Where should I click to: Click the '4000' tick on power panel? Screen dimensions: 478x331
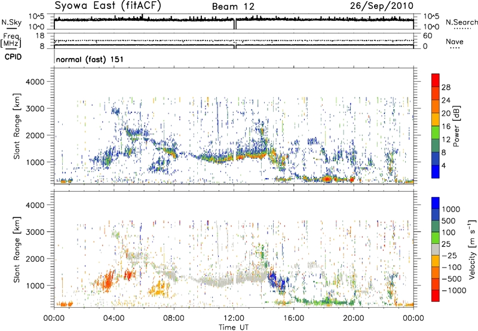tap(35, 82)
